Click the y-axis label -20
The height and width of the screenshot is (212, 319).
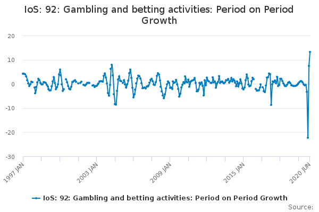10,132
